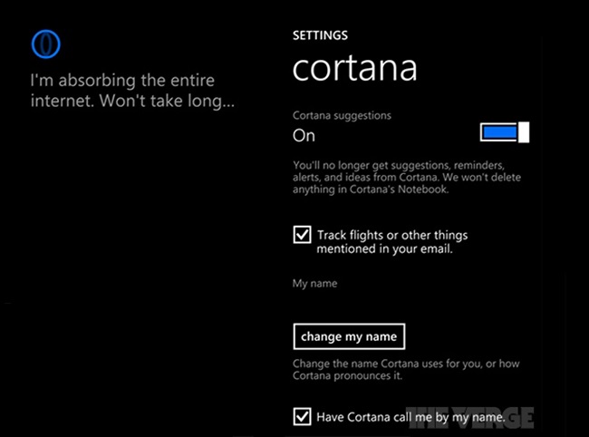
Task: Uncheck the Track flights checkbox
Action: point(302,235)
